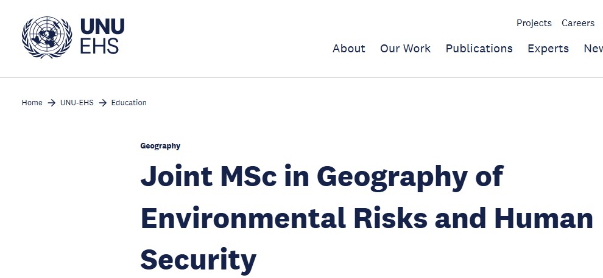The image size is (603, 278).
Task: Click the Environmental Risks and Human heading line
Action: (367, 218)
